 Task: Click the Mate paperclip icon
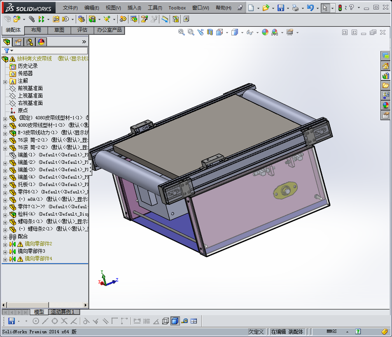[x=31, y=19]
